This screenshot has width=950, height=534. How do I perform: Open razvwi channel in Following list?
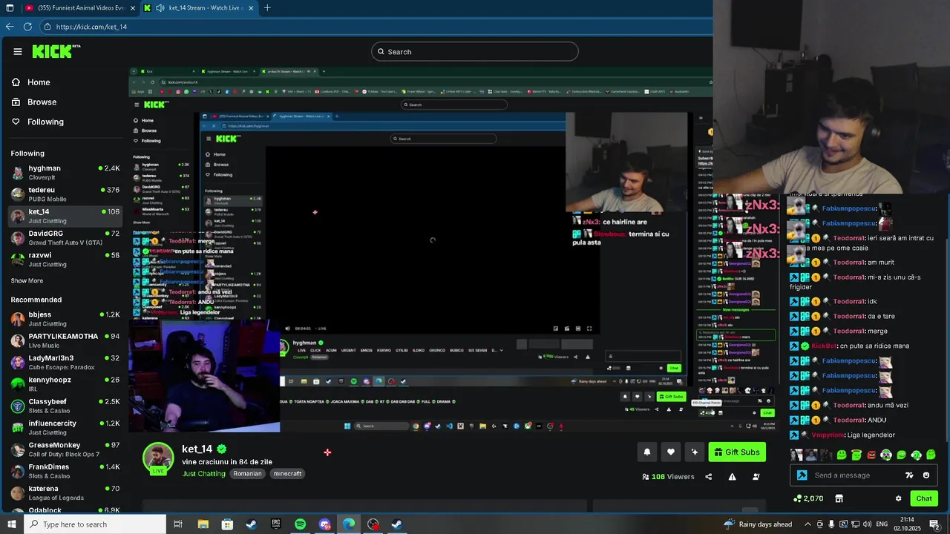click(65, 260)
